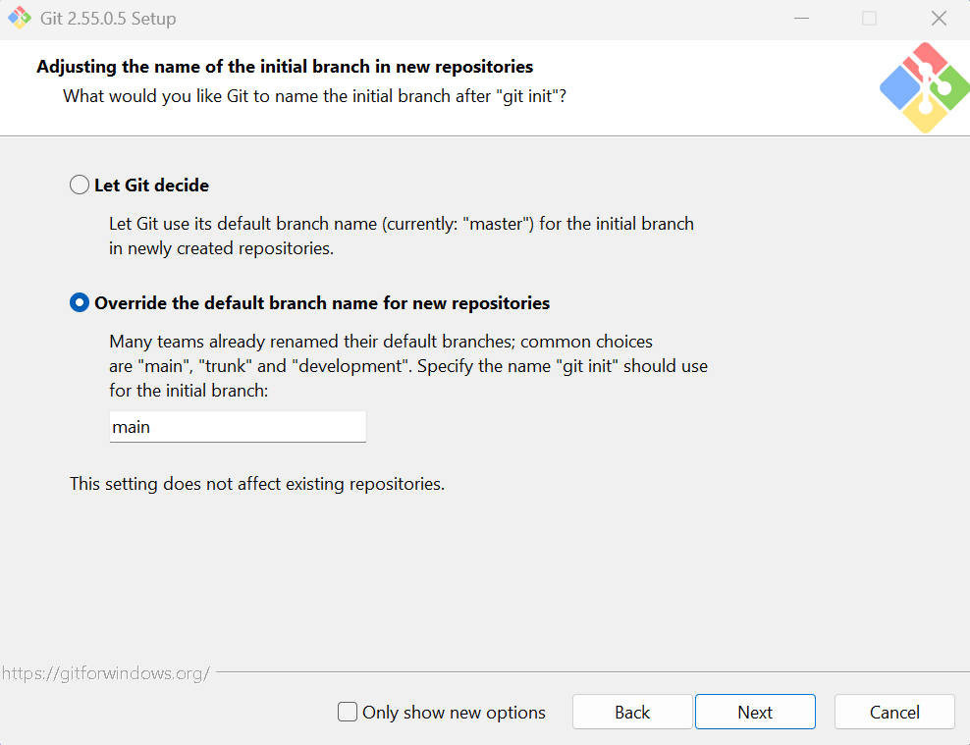Click the "Git 2.55.0.5 Setup" window title
Image resolution: width=970 pixels, height=745 pixels.
click(108, 19)
